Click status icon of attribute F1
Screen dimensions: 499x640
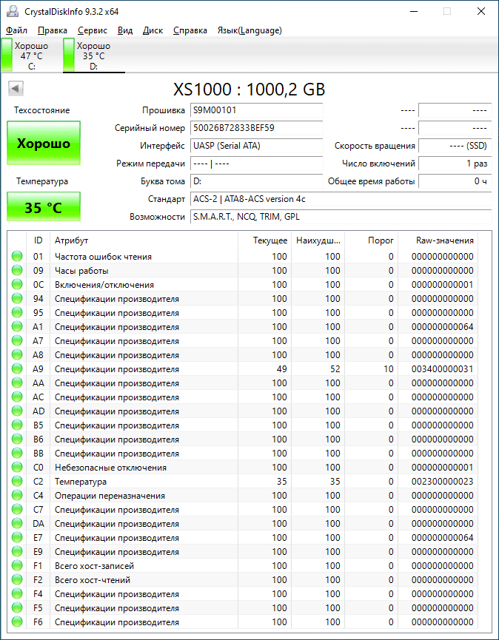[17, 566]
